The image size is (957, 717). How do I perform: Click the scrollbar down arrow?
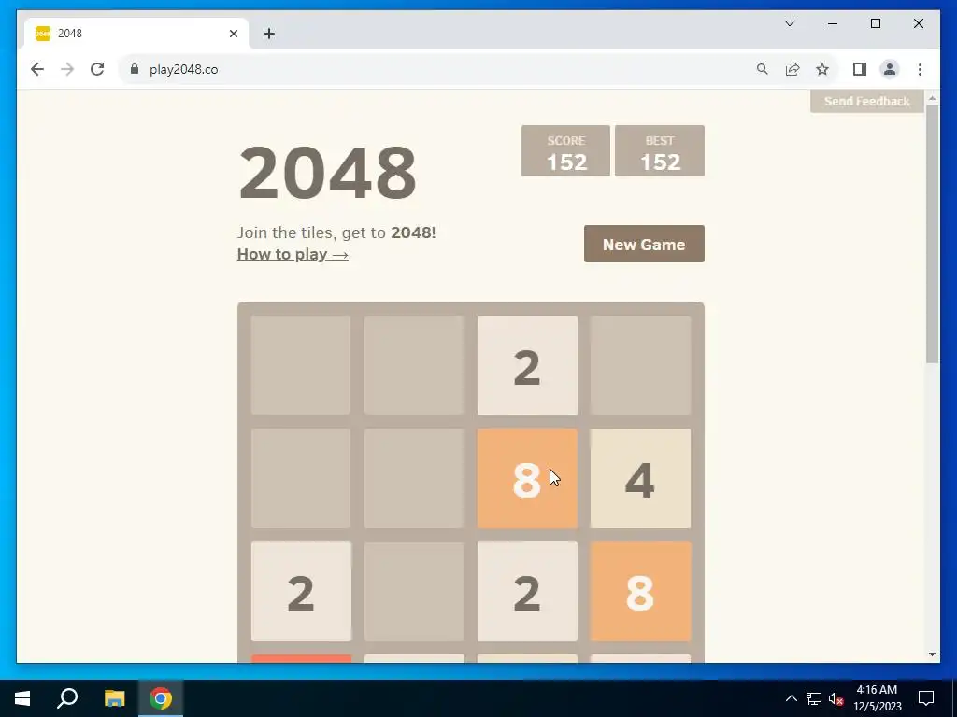[x=932, y=654]
